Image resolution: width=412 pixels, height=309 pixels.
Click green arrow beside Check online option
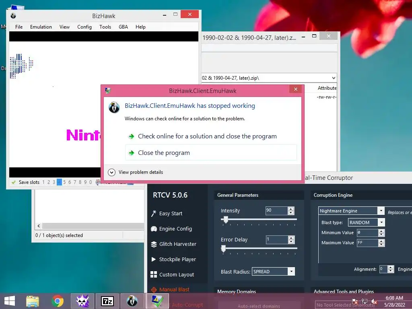(x=132, y=136)
